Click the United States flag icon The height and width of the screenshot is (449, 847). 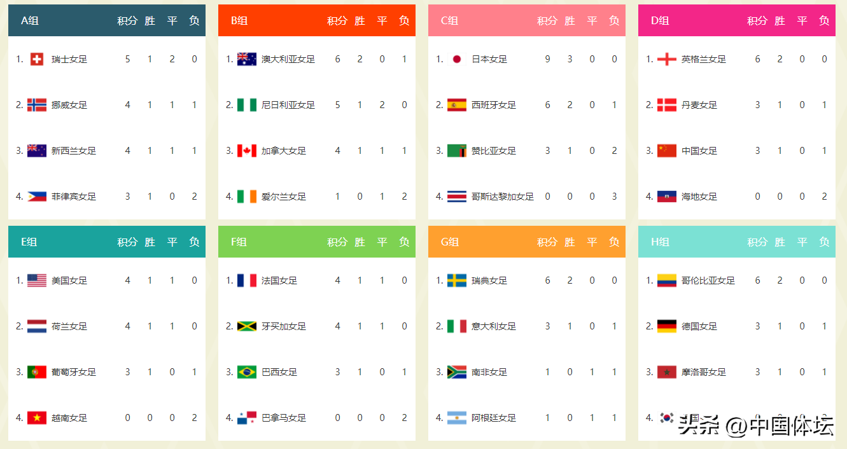point(37,280)
